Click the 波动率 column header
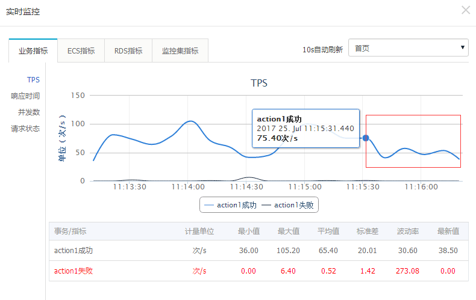476x300 pixels. pos(408,231)
